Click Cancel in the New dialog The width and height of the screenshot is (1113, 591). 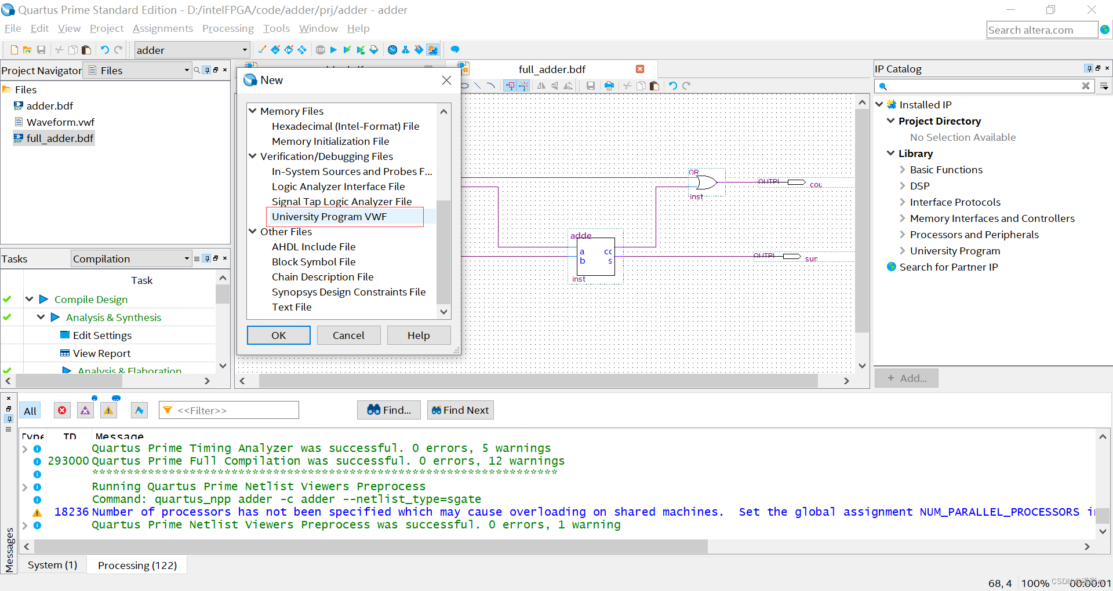(x=348, y=335)
